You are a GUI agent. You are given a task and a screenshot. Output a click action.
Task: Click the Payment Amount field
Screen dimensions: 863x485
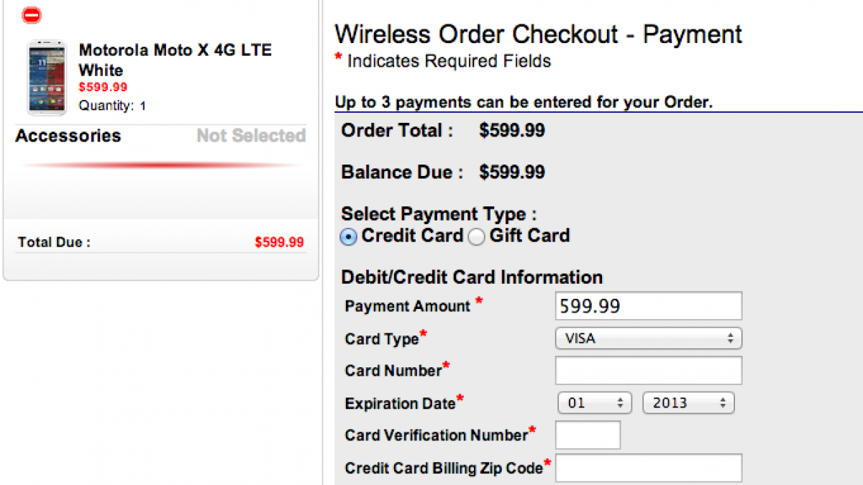pyautogui.click(x=648, y=306)
